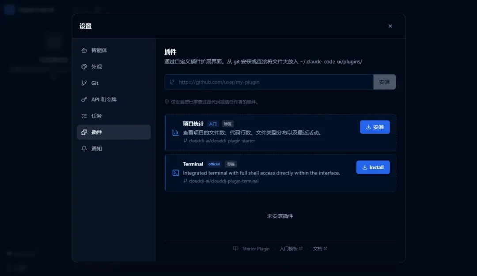
Task: Click the terminal prompt icon of Terminal plugin
Action: 175,173
